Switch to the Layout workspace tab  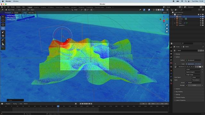(x=30, y=7)
